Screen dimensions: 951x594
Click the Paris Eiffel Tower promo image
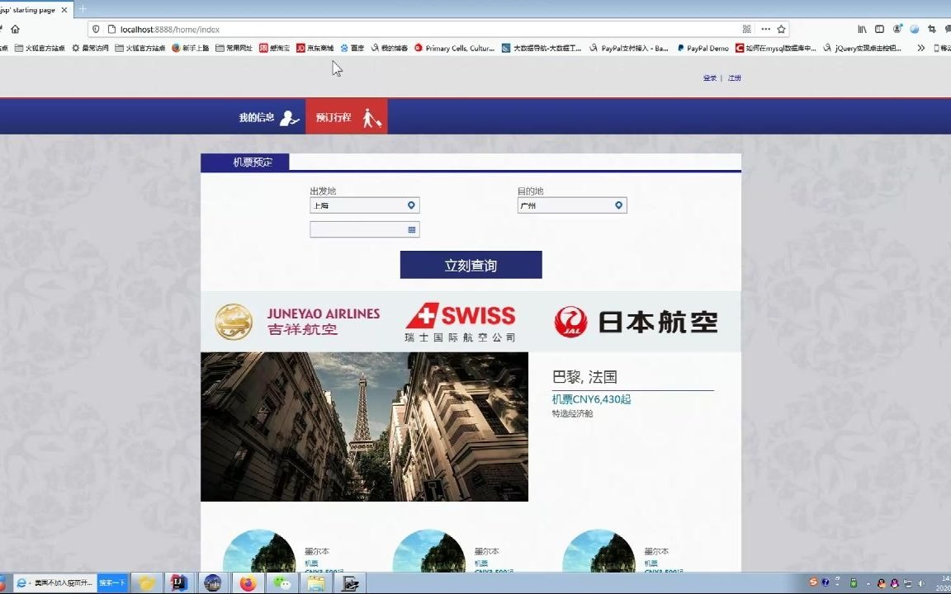click(x=364, y=427)
